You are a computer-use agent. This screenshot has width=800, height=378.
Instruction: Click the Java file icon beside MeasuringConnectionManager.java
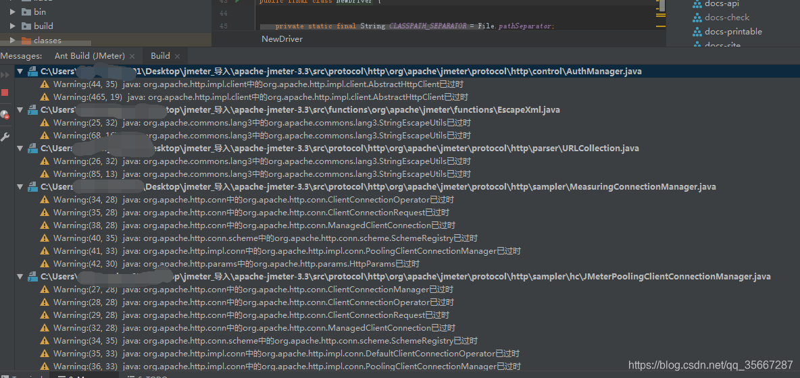pos(32,186)
